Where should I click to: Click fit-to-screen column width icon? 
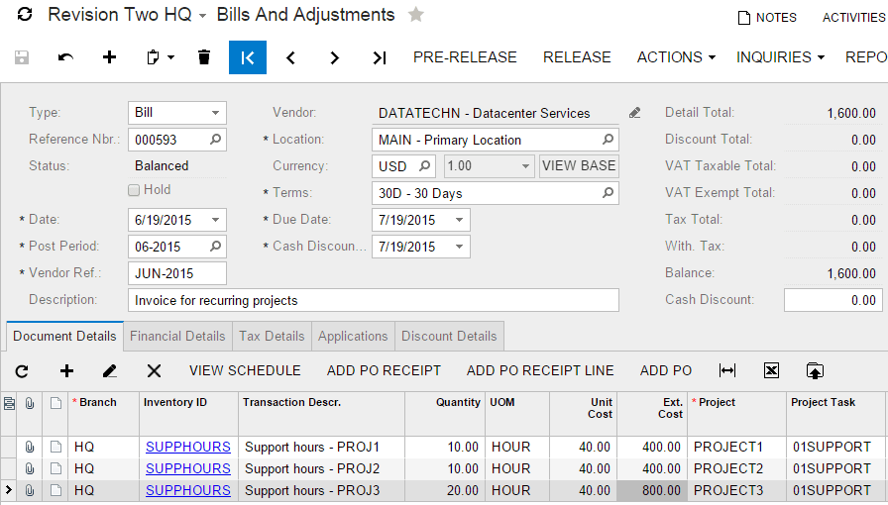(x=727, y=370)
